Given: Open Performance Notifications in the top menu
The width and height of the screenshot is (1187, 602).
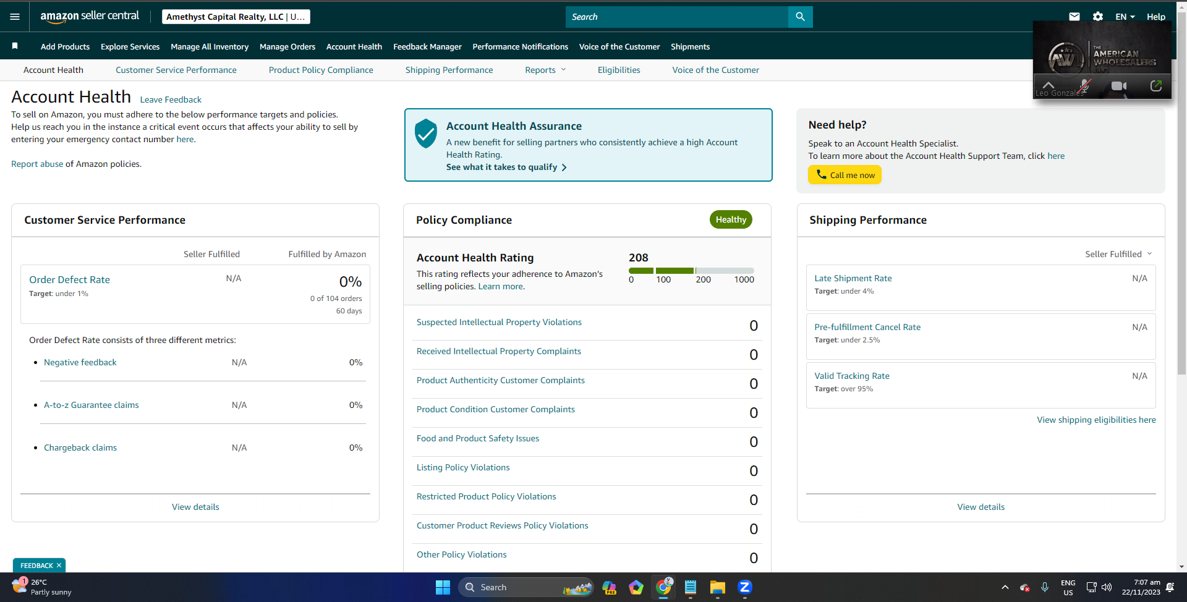Looking at the screenshot, I should tap(521, 46).
